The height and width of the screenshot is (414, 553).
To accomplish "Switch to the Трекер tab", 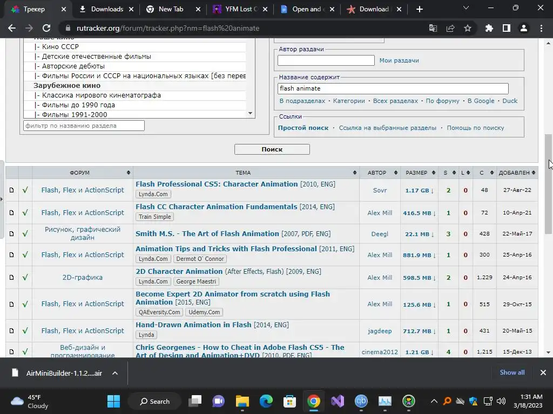I will point(34,9).
